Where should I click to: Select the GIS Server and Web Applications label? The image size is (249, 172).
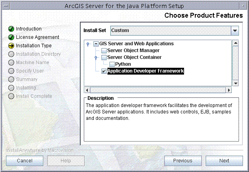click(136, 44)
